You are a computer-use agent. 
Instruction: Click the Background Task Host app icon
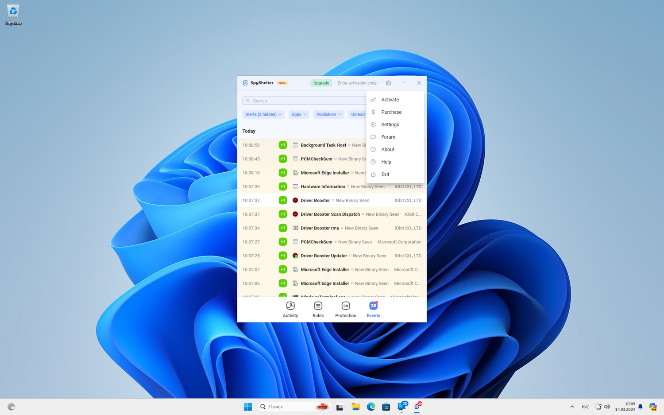click(x=295, y=145)
